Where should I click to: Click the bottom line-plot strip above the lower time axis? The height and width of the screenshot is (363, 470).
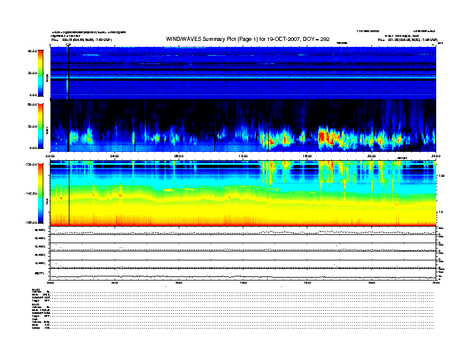point(243,275)
